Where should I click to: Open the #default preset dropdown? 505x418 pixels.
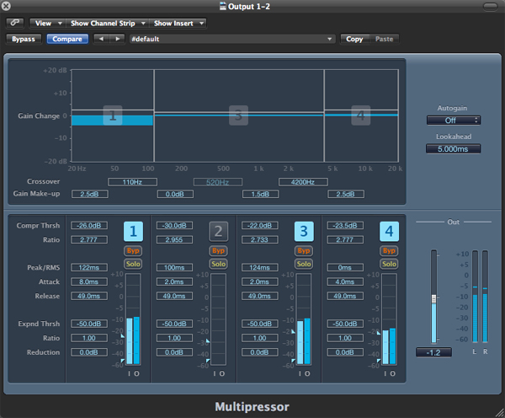click(x=232, y=39)
